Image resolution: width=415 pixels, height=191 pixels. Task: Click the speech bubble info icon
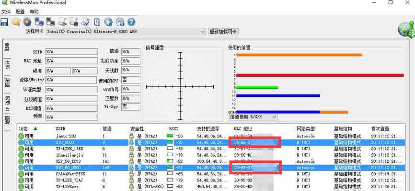pos(120,21)
